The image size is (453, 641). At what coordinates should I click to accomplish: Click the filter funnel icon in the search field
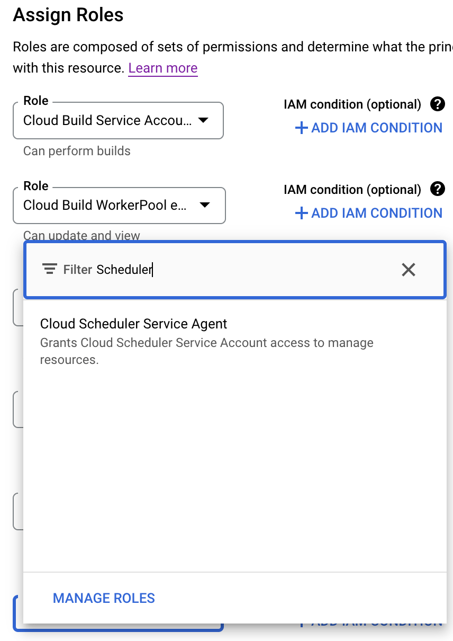pyautogui.click(x=49, y=269)
